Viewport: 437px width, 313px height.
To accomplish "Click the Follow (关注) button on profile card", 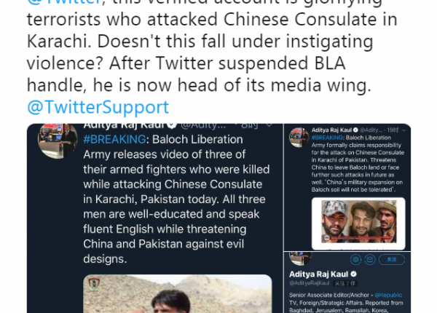I will point(392,260).
